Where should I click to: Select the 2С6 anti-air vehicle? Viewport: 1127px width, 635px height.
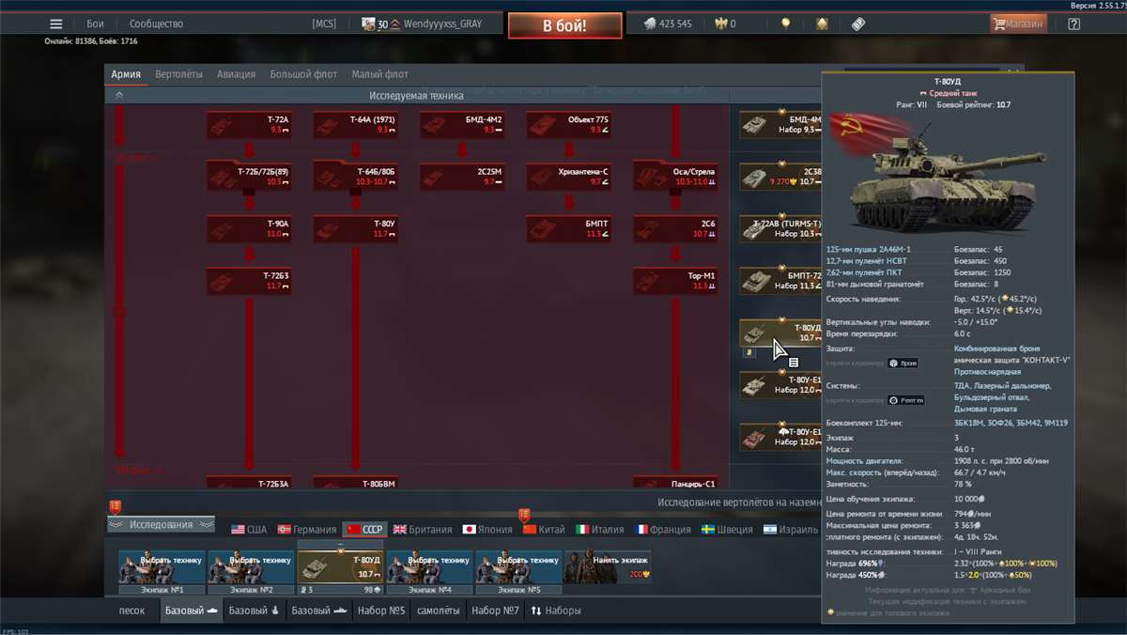pyautogui.click(x=675, y=228)
